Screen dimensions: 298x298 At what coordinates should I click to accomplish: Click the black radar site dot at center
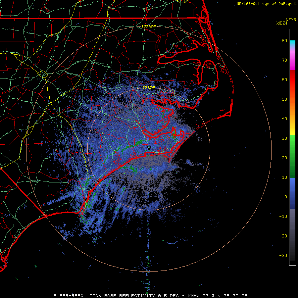pyautogui.click(x=149, y=149)
